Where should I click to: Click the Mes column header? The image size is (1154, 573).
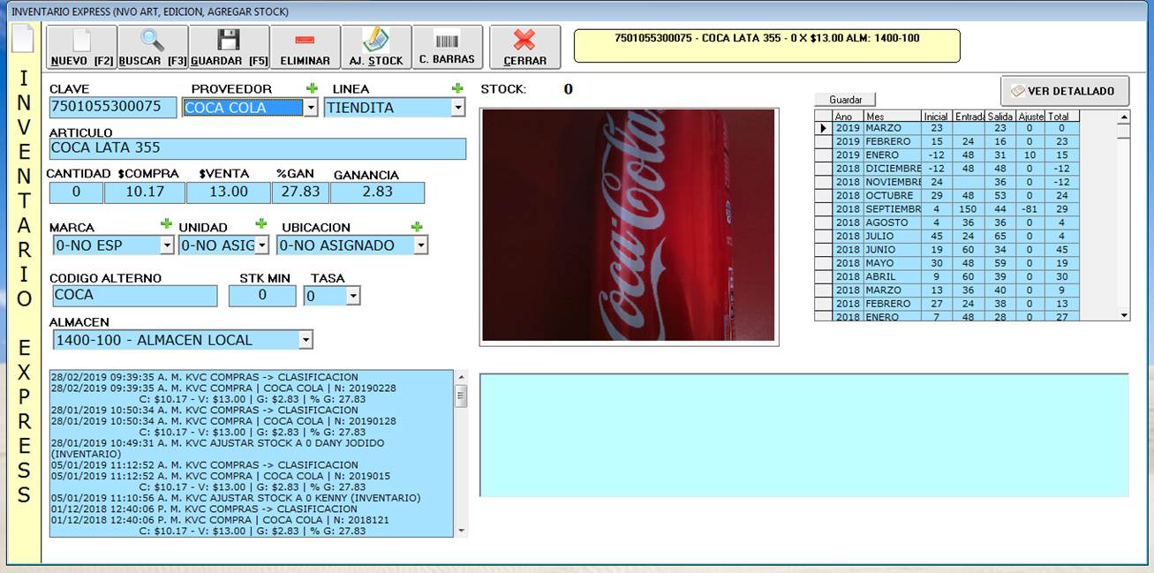pos(892,117)
